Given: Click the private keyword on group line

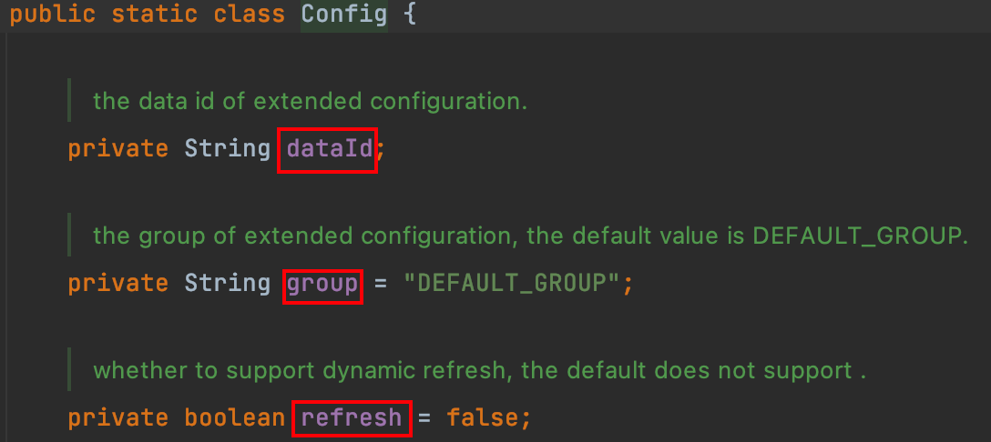Looking at the screenshot, I should (x=117, y=284).
